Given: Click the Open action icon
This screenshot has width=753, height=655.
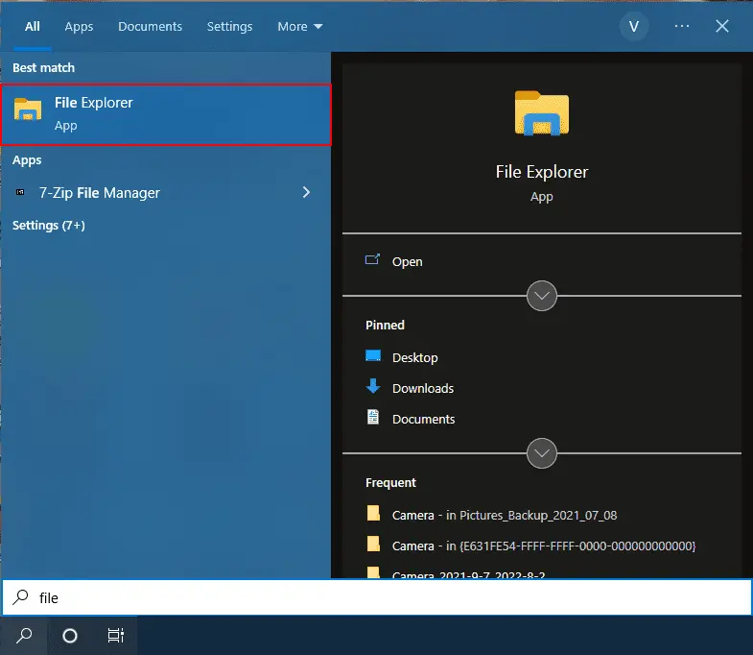Looking at the screenshot, I should click(x=372, y=259).
